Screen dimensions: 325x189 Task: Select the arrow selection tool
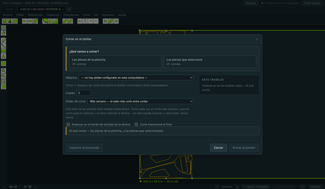(4, 28)
